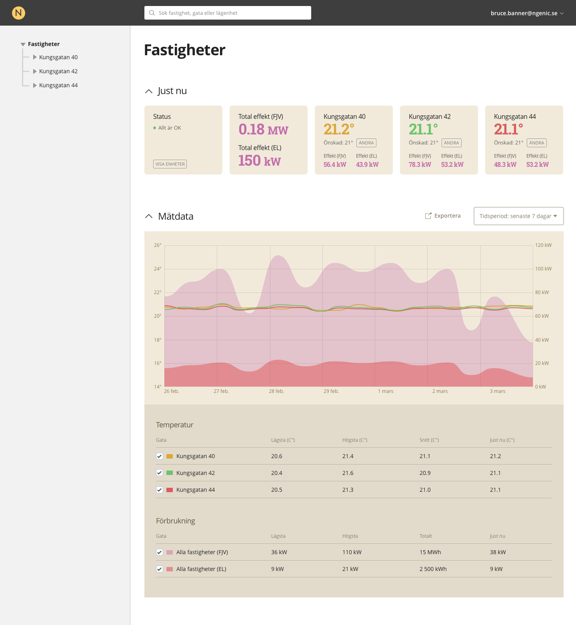Expand Kungsgatan 40 tree arrow
The height and width of the screenshot is (625, 576).
coord(35,57)
